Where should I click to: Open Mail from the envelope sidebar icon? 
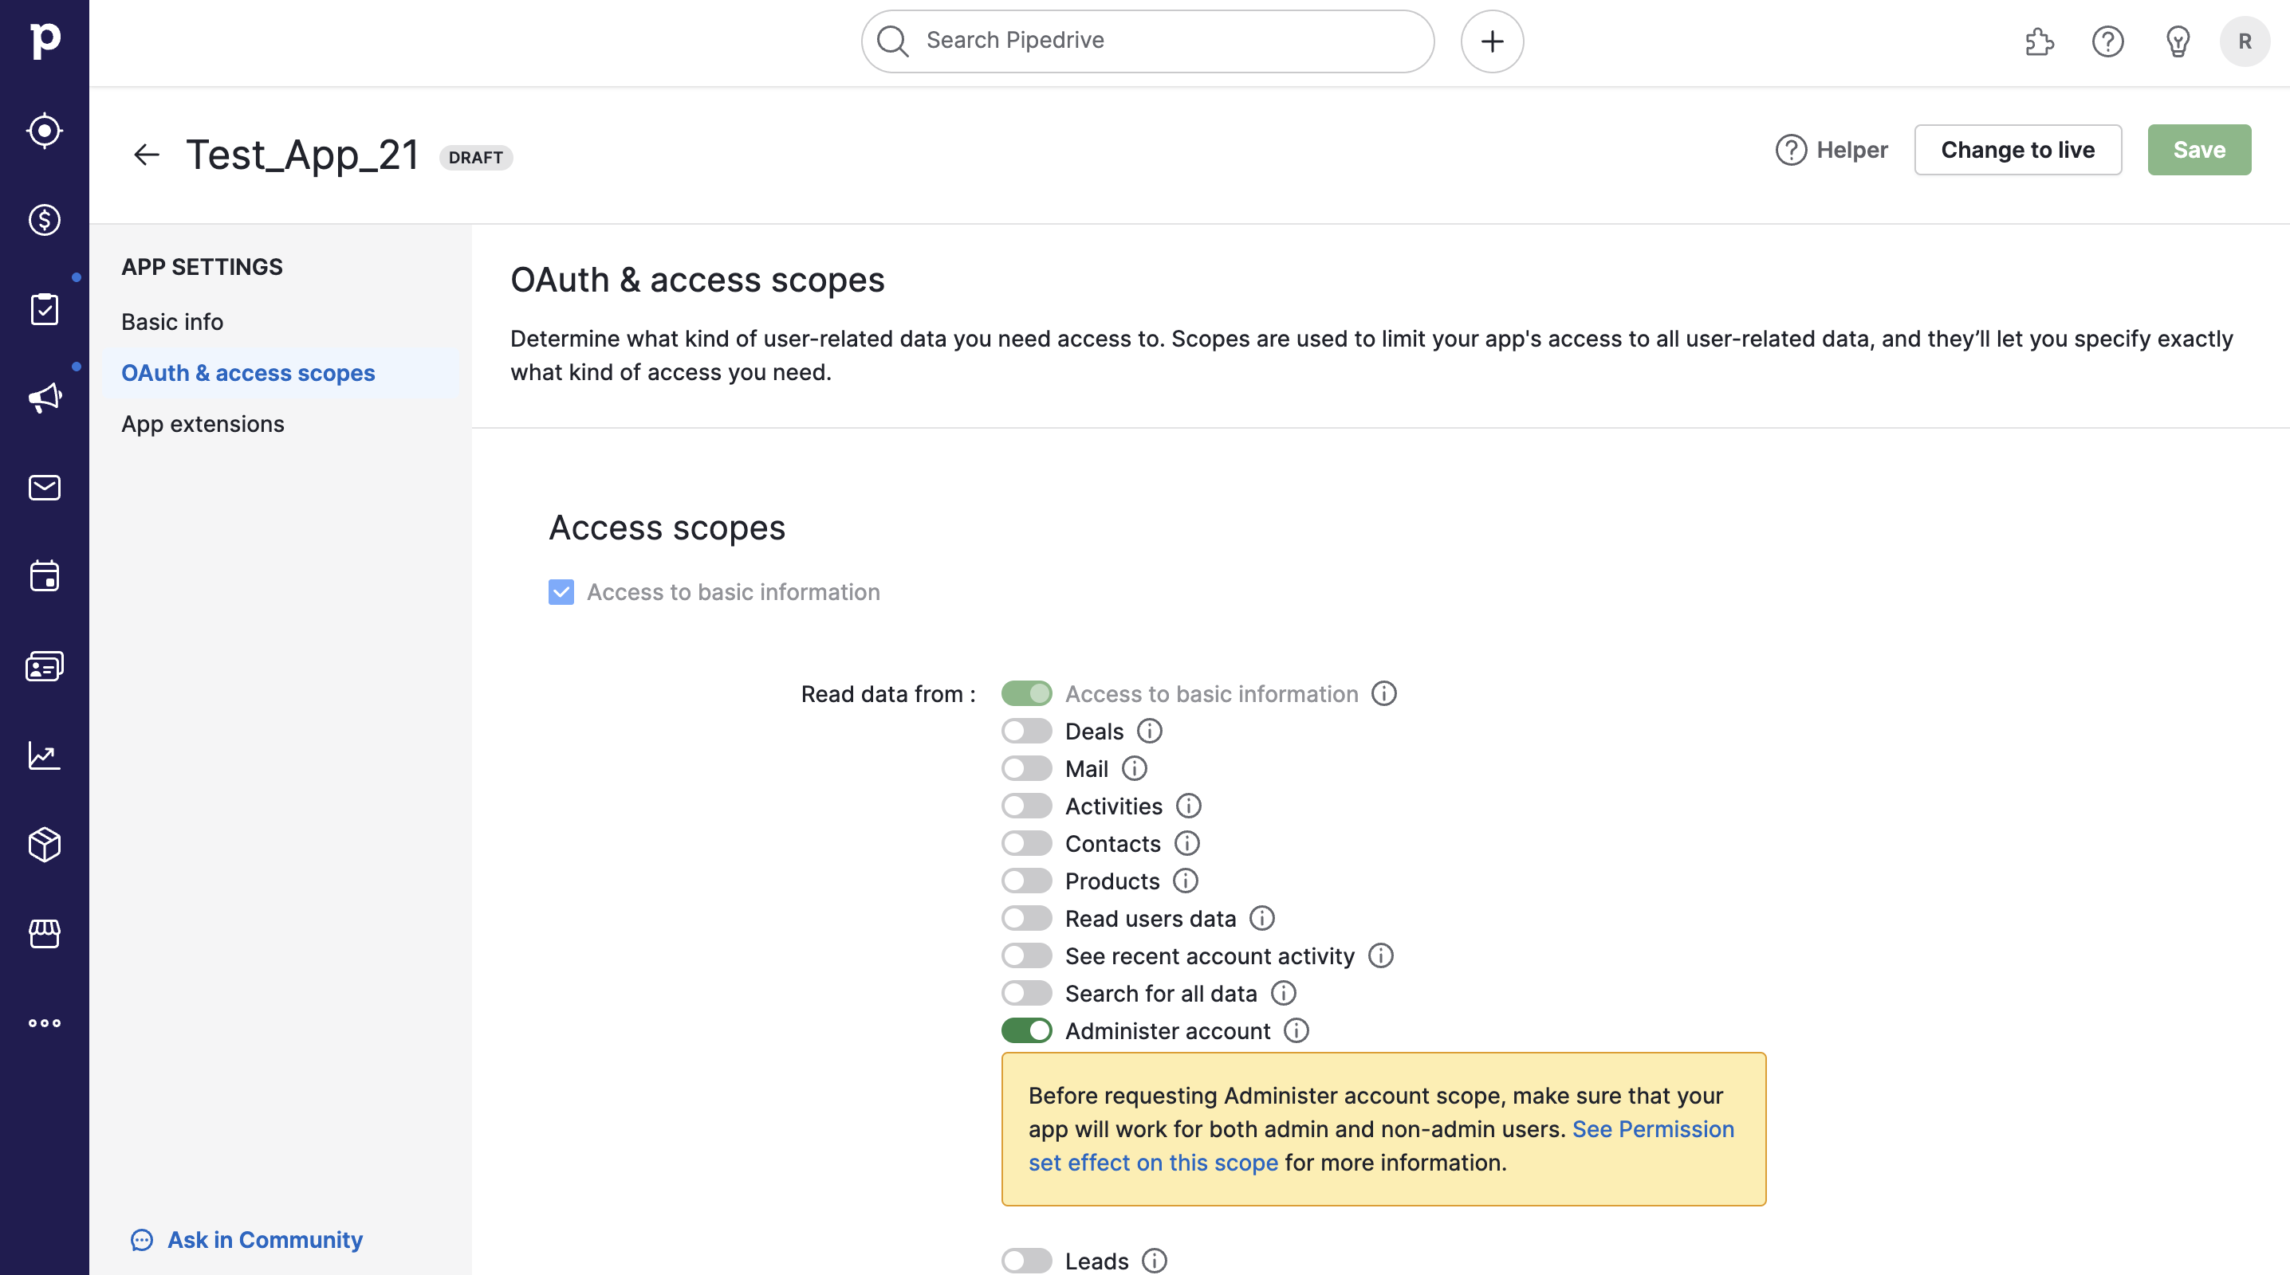click(x=43, y=488)
